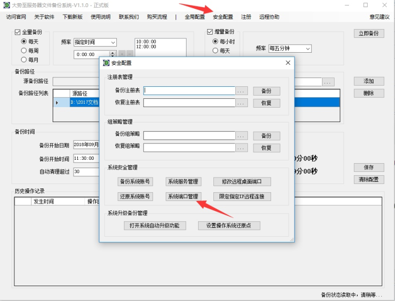Click browse button beside 源备份路径 field
This screenshot has height=301, width=395.
coord(328,82)
